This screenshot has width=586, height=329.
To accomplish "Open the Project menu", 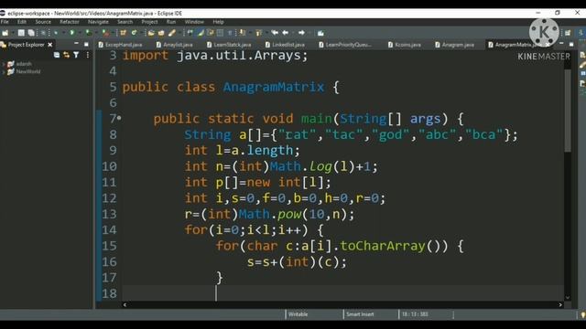I will point(149,22).
